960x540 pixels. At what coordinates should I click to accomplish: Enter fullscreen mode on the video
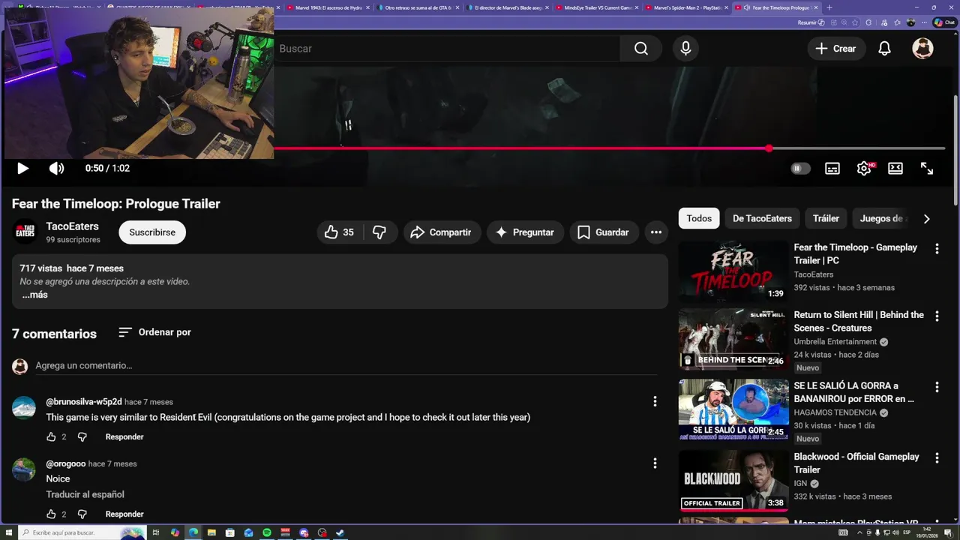click(927, 169)
